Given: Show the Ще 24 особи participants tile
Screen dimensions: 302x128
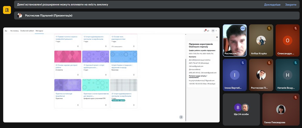Looking at the screenshot, I should (x=241, y=109).
